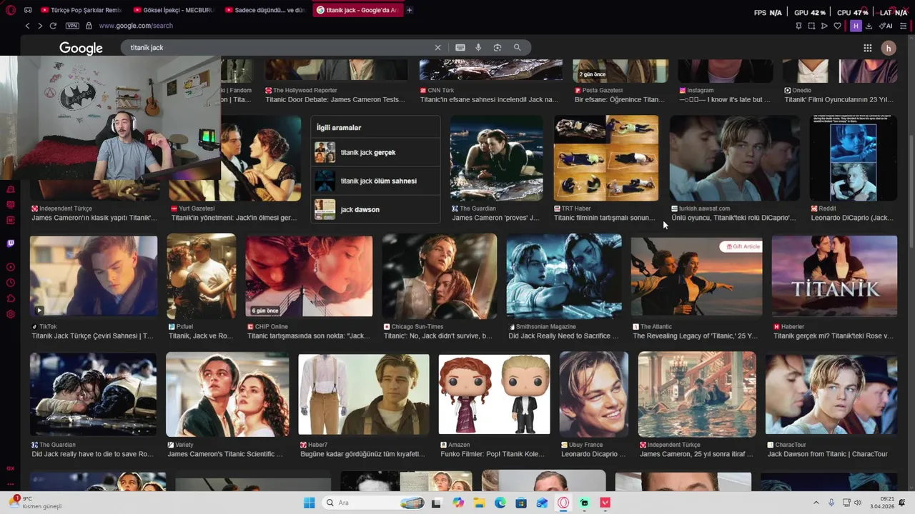Click the heart bookmark icon in toolbar

click(x=837, y=26)
